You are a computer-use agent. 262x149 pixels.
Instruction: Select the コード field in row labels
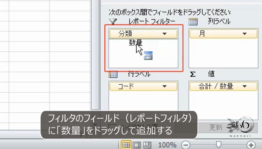click(x=143, y=86)
